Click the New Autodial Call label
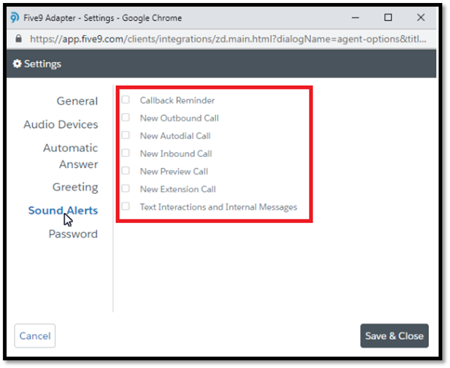Screen dimensions: 450x368 tap(175, 136)
